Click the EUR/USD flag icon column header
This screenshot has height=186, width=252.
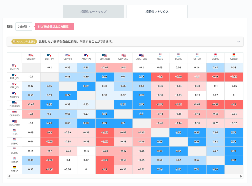click(105, 55)
